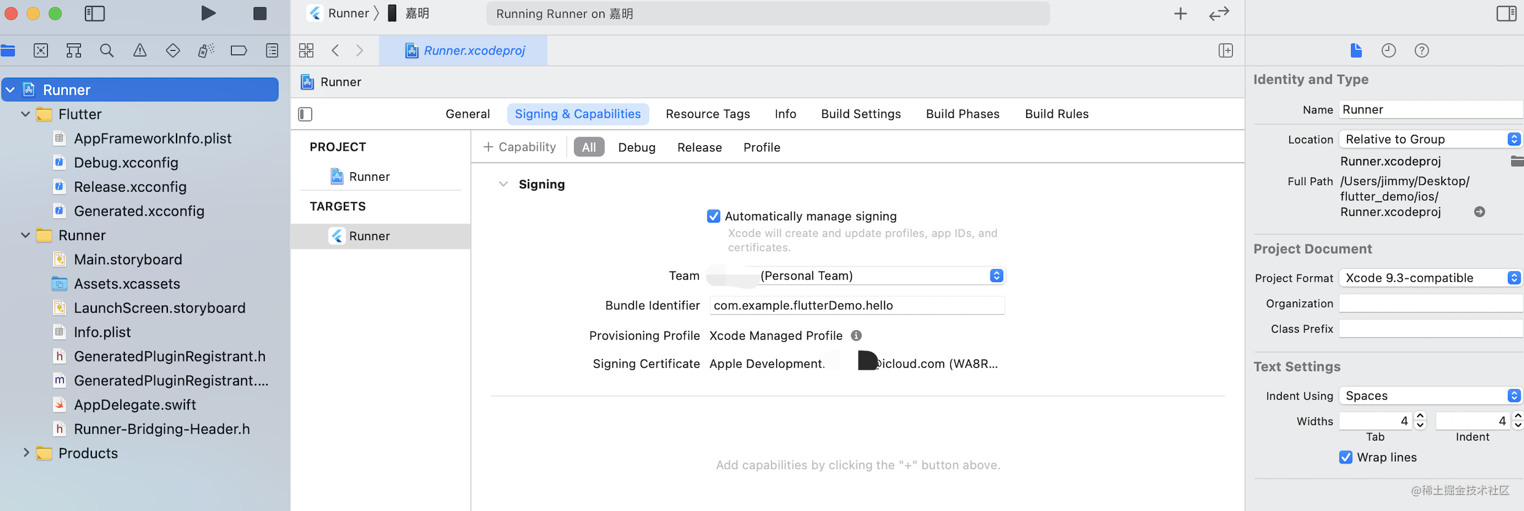Edit the Name field in inspector
Screen dimensions: 1524x511
[1431, 110]
